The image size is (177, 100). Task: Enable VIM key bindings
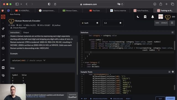pos(157,23)
